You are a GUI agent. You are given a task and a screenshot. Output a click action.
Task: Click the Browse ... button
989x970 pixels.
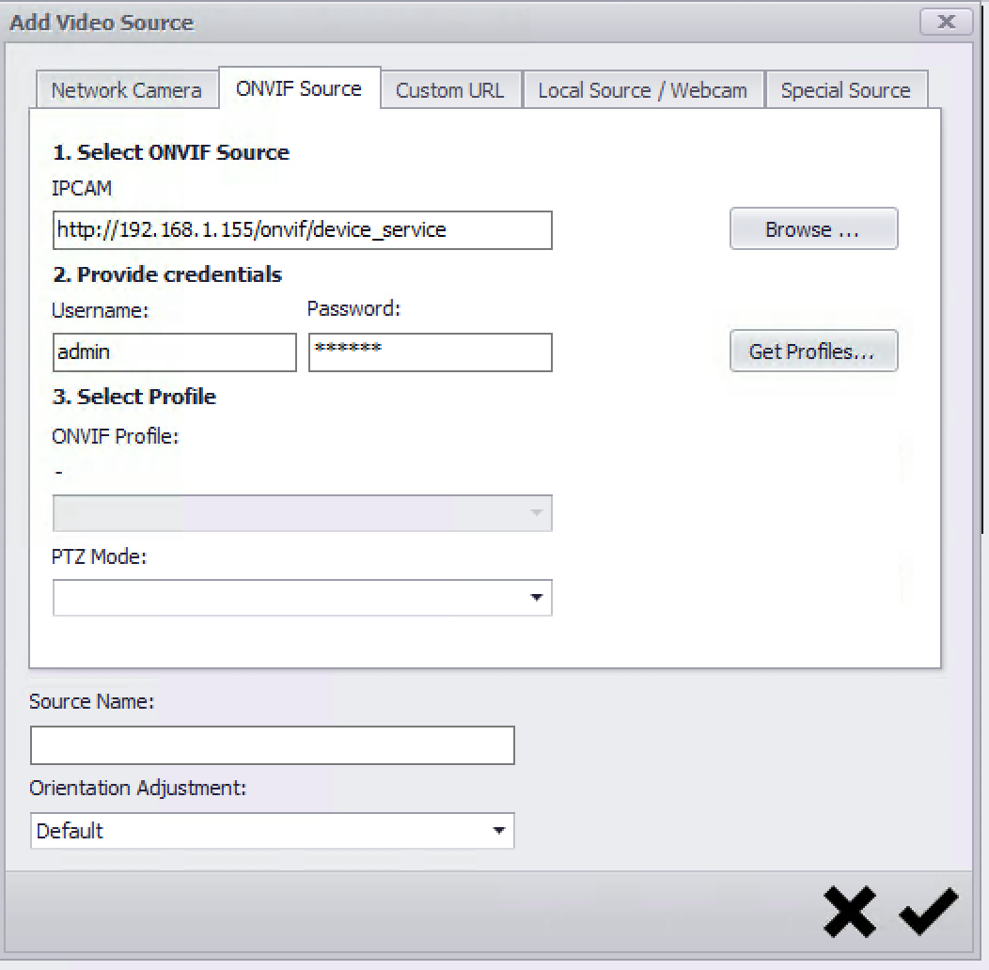pos(813,229)
